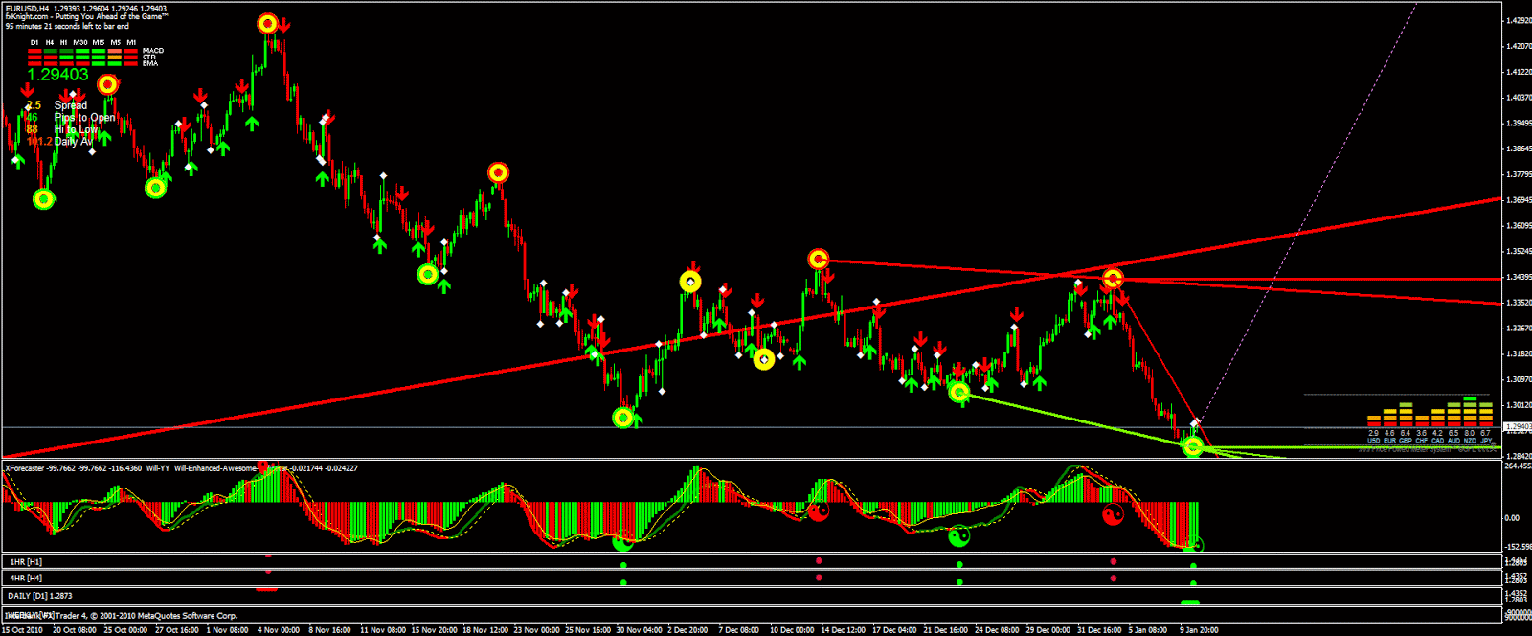This screenshot has width=1532, height=636.
Task: Click the yellow circle marker above the 2 Dec candles
Action: [690, 282]
